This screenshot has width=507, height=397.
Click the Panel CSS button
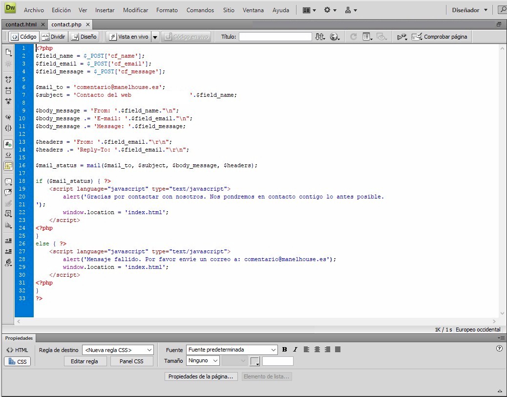coord(131,361)
